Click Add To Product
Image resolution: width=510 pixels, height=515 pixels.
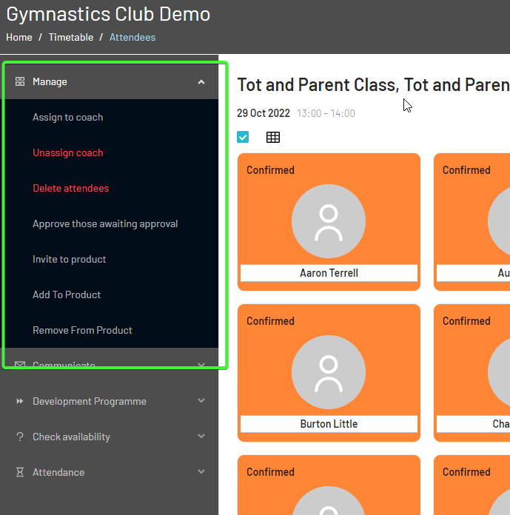click(x=67, y=294)
